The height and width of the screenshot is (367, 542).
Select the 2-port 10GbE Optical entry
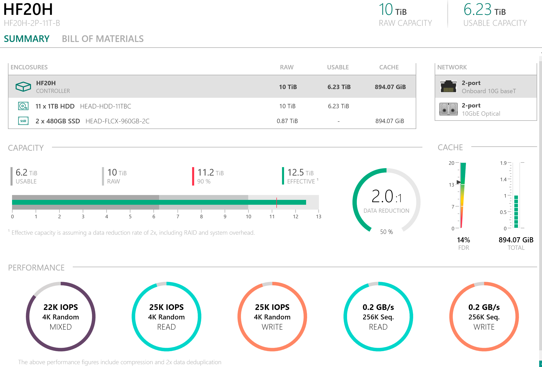[x=486, y=109]
